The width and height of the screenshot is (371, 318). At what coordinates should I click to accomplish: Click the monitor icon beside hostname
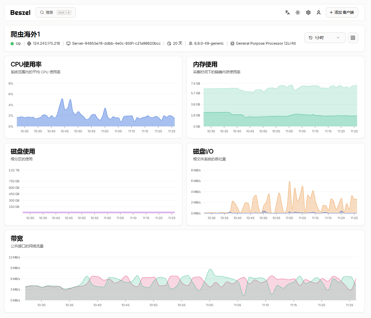(68, 44)
